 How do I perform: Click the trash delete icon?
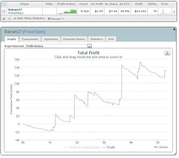click(x=4, y=19)
